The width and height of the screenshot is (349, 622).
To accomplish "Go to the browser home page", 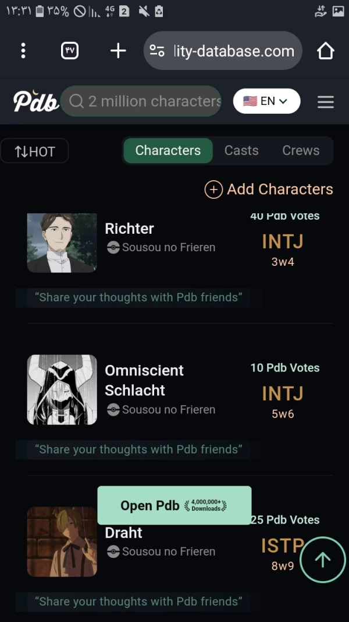I will tap(326, 51).
